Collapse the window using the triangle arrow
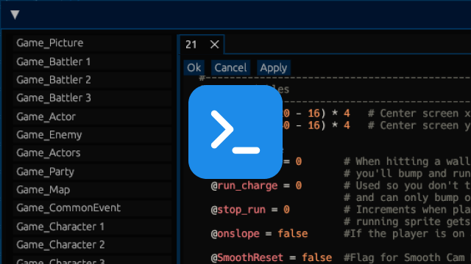 [15, 15]
